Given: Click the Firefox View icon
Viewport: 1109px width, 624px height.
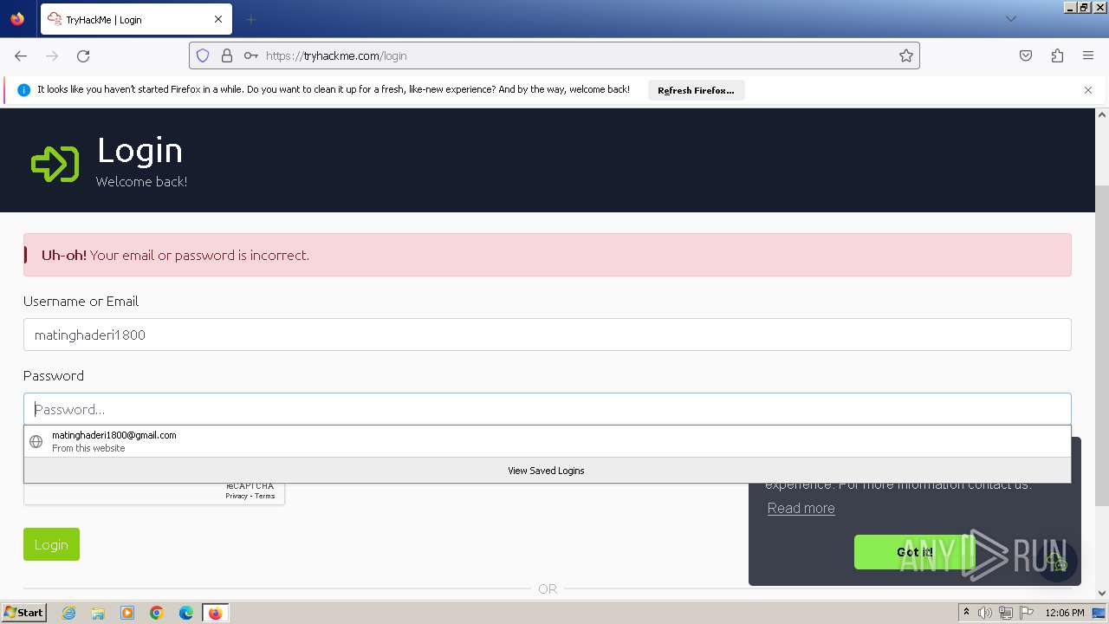Looking at the screenshot, I should [x=17, y=19].
